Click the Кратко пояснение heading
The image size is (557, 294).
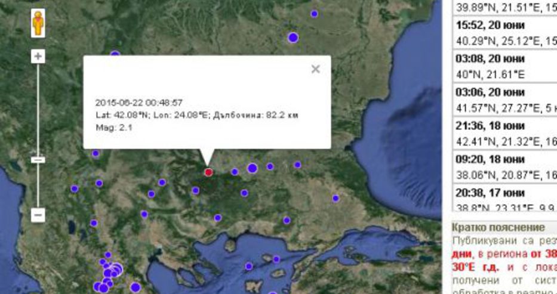pos(481,227)
